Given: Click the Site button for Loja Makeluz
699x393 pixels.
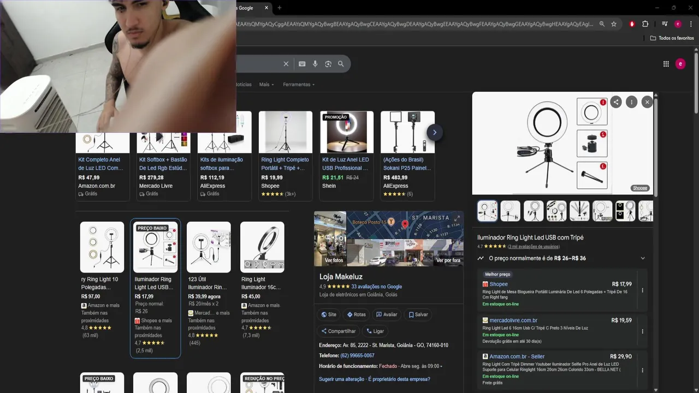Looking at the screenshot, I should coord(328,314).
